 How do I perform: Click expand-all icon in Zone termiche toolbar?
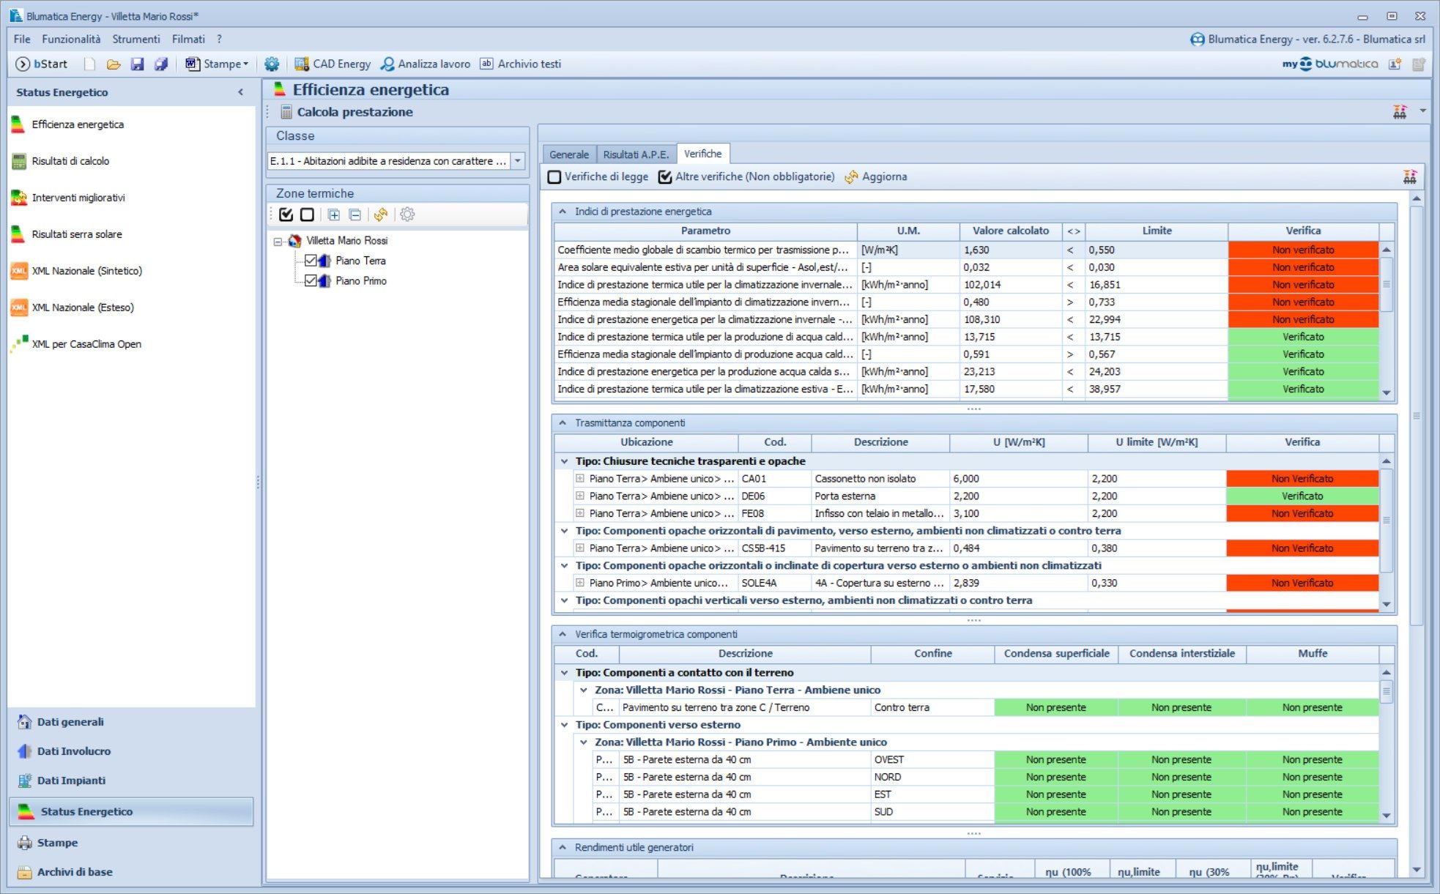tap(333, 215)
